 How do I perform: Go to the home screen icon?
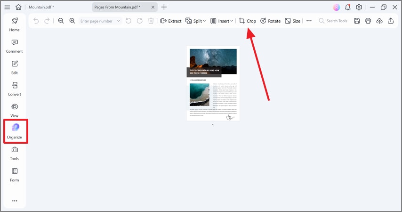coord(18,7)
